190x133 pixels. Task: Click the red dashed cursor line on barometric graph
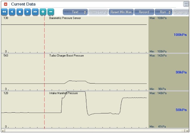click(x=44, y=34)
